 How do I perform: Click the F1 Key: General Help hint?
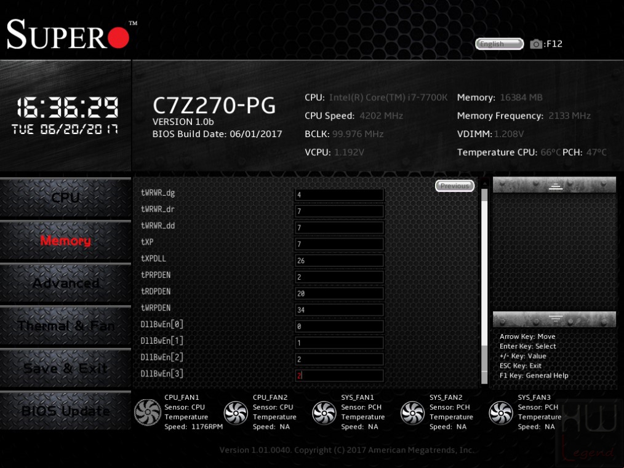point(534,375)
